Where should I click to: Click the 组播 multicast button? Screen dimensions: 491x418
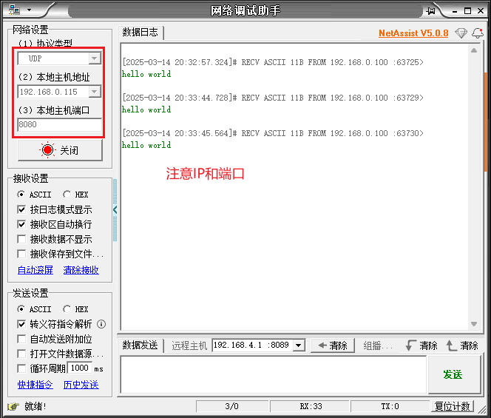[x=377, y=345]
